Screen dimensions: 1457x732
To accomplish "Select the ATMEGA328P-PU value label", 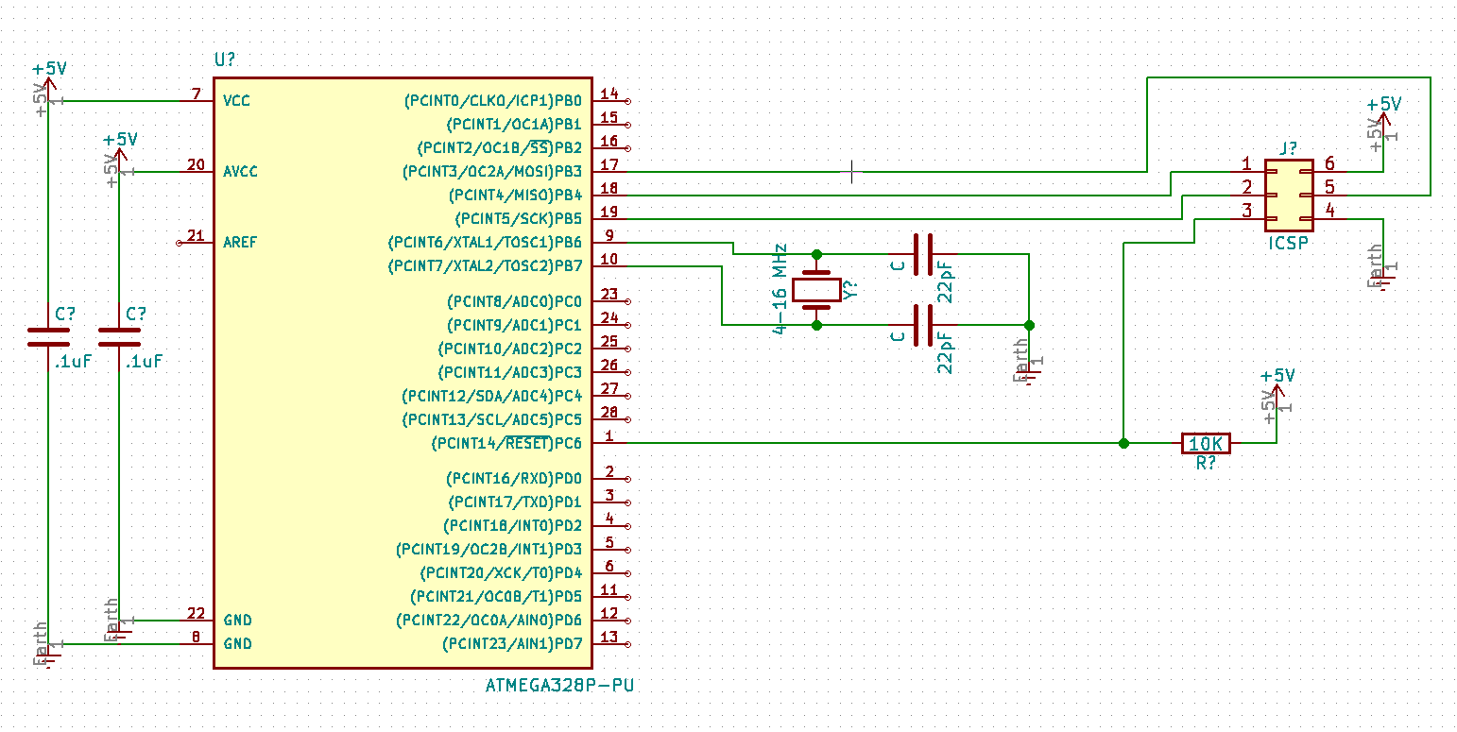I will (559, 686).
